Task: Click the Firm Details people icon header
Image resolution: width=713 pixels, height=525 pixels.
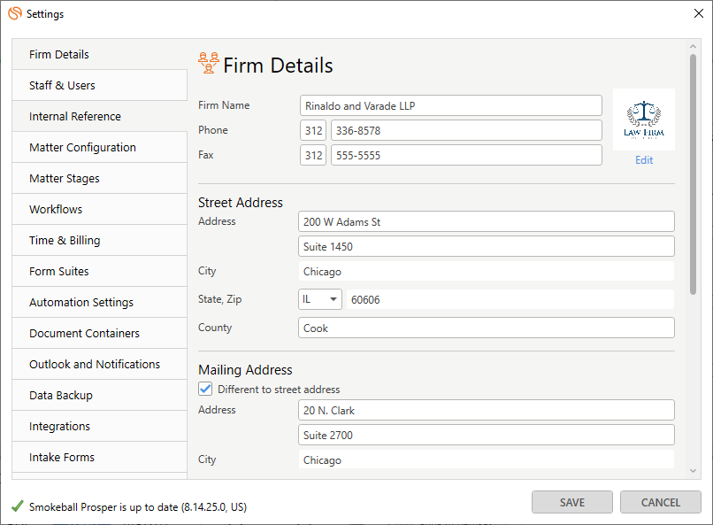Action: 208,63
